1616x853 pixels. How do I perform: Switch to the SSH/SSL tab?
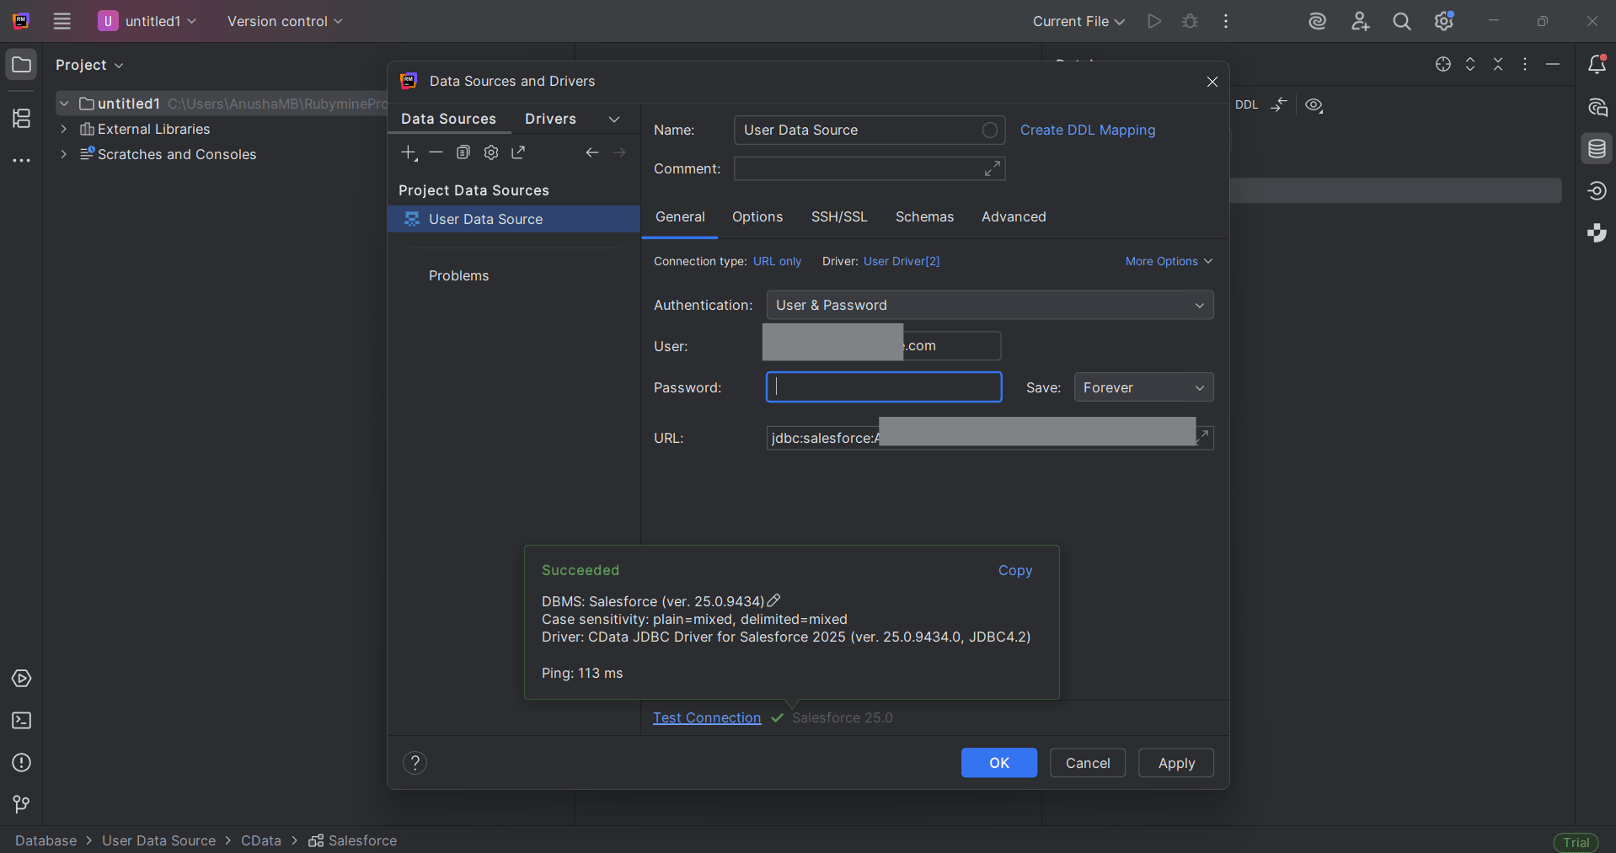pos(839,216)
